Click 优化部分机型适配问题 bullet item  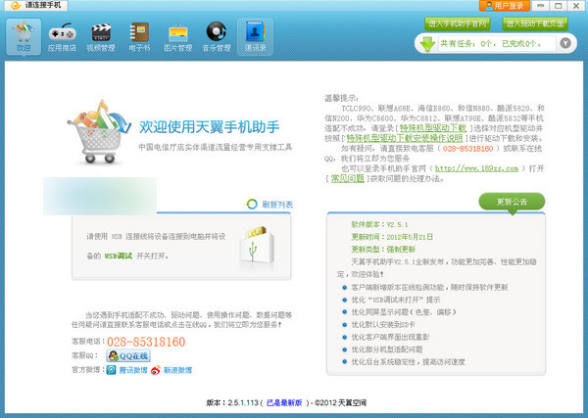[387, 349]
